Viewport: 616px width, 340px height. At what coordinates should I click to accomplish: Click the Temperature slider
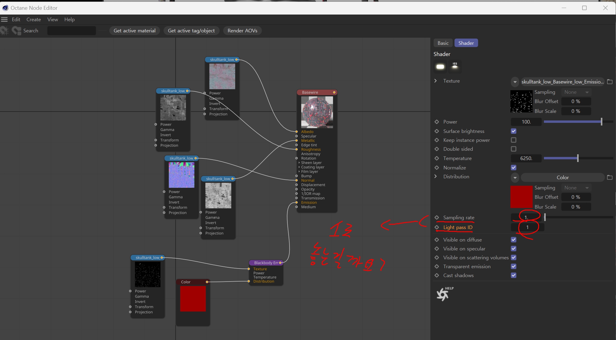(x=578, y=158)
